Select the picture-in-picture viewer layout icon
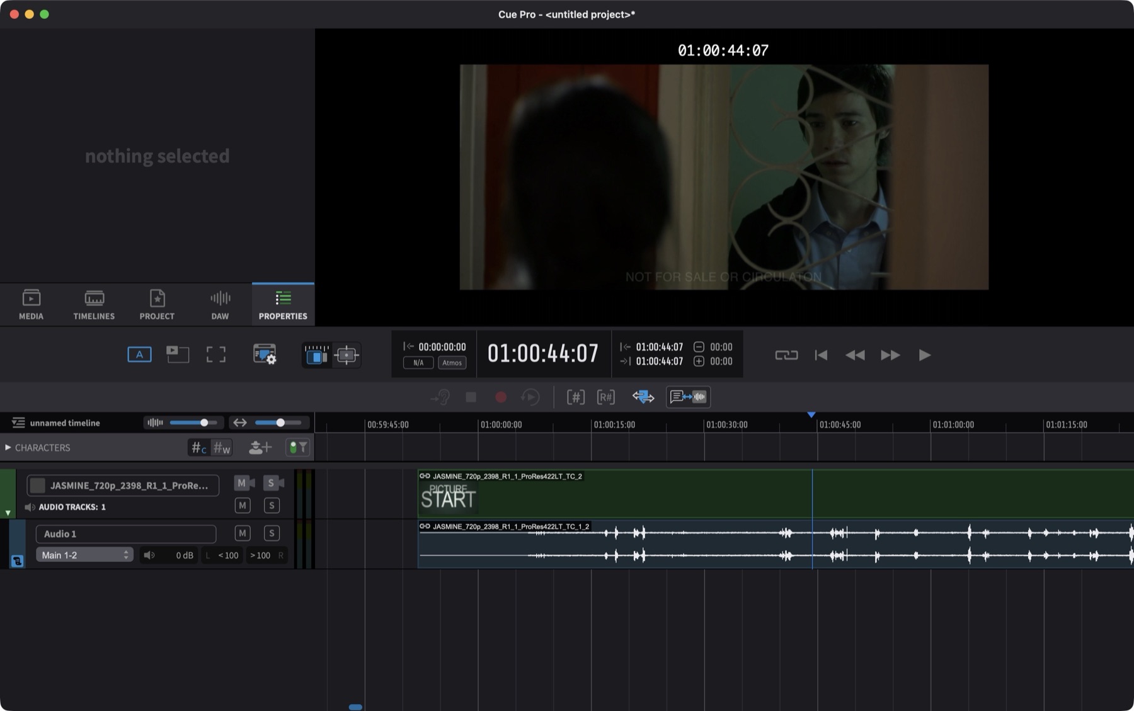 pyautogui.click(x=178, y=355)
